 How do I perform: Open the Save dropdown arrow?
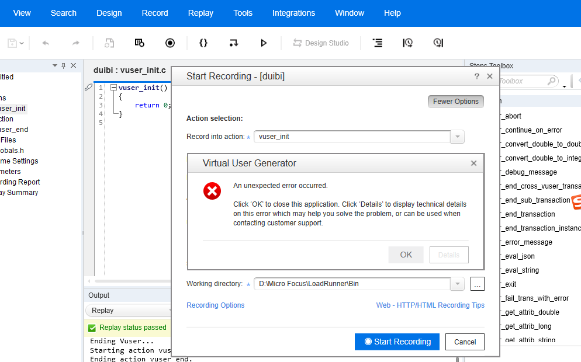click(x=22, y=43)
